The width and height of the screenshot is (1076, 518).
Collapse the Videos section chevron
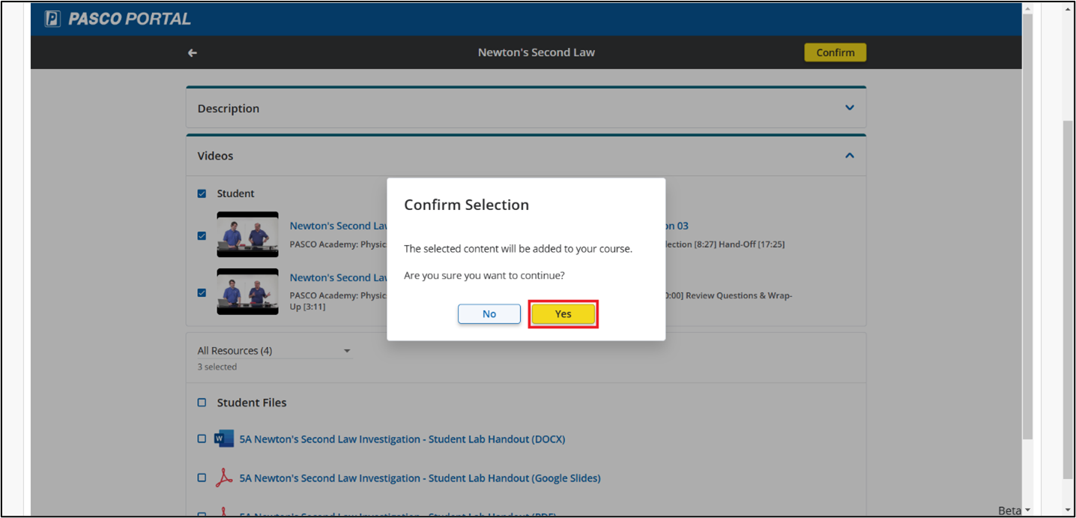click(850, 156)
